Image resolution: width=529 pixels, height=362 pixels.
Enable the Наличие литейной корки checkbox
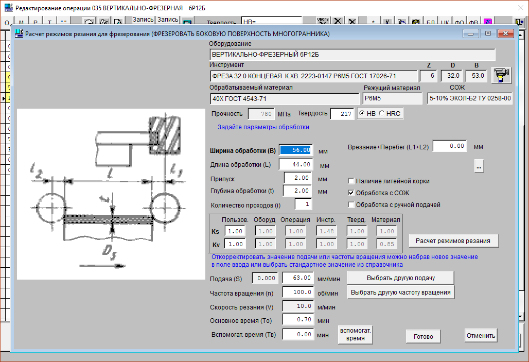coord(351,181)
